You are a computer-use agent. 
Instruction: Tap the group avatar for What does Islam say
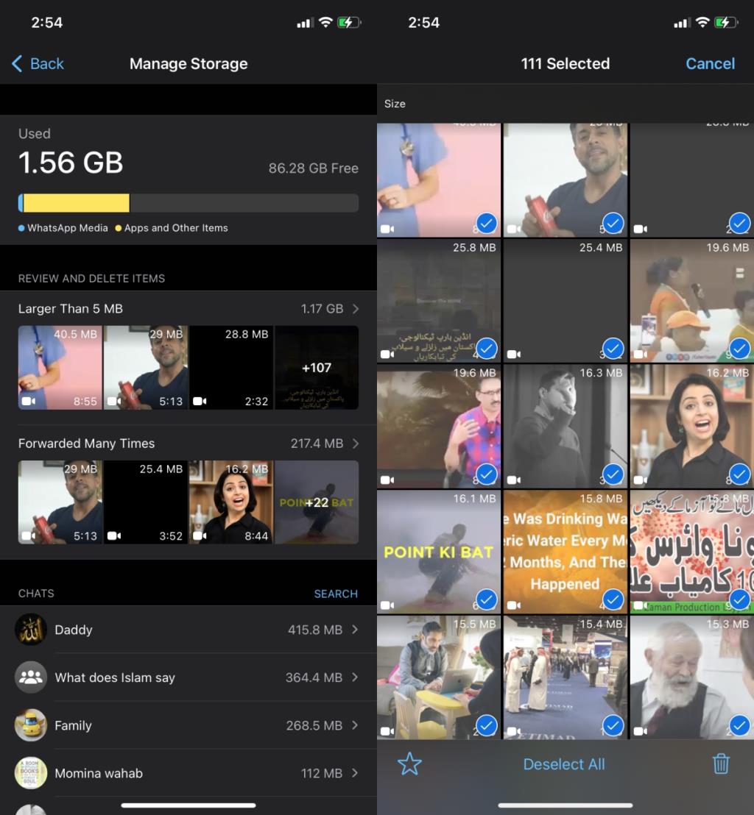coord(30,677)
